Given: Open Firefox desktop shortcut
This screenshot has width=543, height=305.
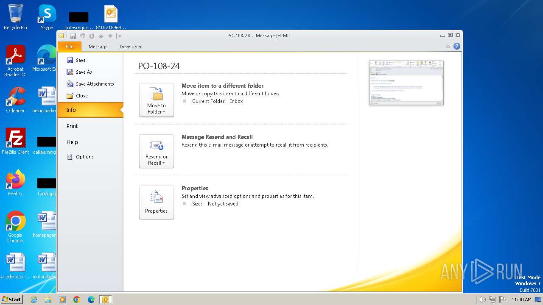Looking at the screenshot, I should point(15,183).
